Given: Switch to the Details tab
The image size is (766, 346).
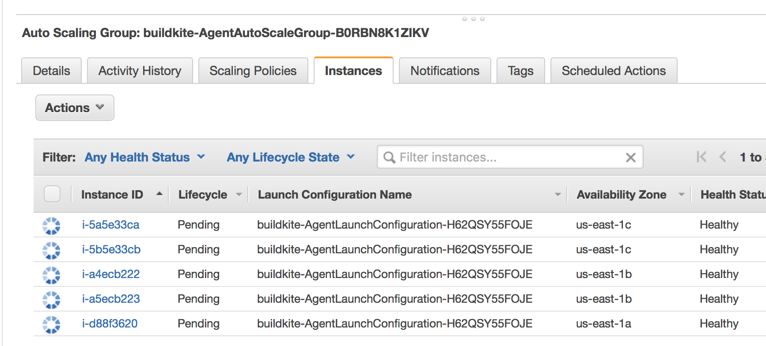Looking at the screenshot, I should (x=52, y=71).
